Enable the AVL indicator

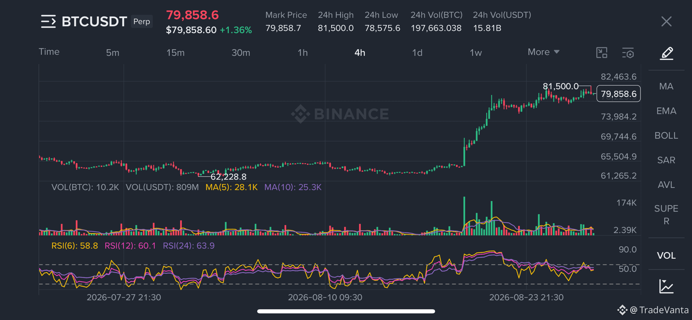pos(666,185)
